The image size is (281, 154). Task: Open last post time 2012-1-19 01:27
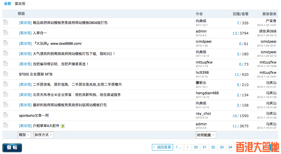click(267, 128)
